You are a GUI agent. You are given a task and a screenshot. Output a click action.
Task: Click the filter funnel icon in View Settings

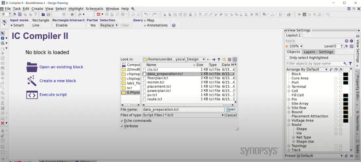click(x=350, y=63)
